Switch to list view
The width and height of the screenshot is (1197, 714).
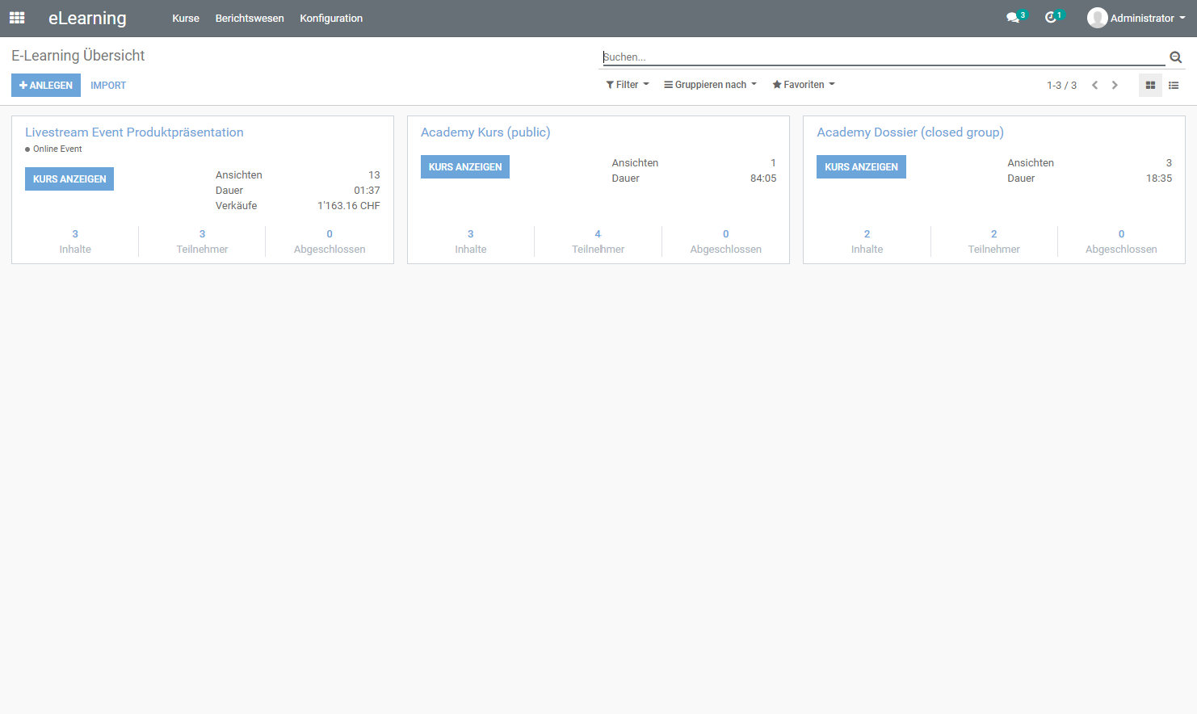tap(1174, 85)
